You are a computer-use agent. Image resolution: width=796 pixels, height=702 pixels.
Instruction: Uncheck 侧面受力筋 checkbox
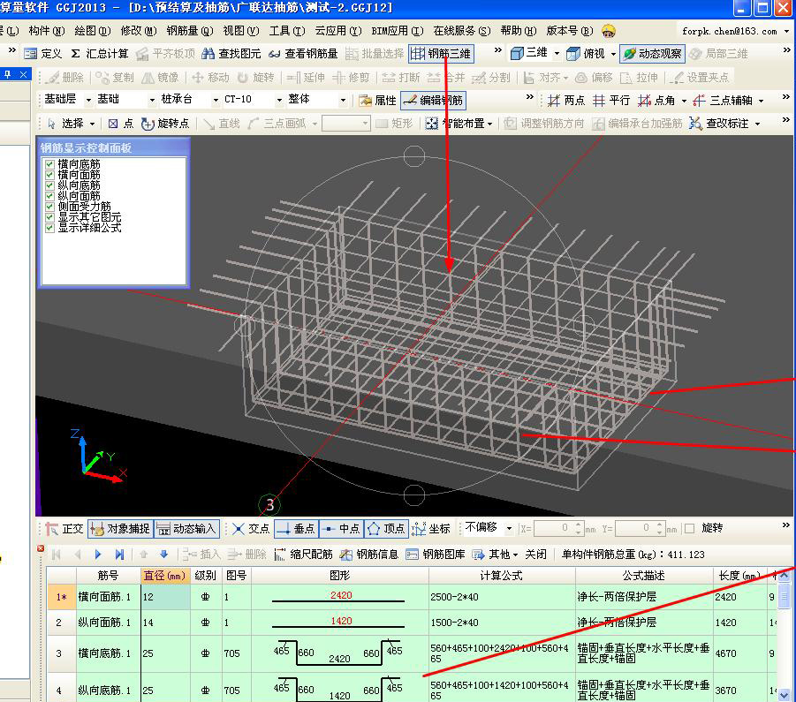pyautogui.click(x=49, y=207)
